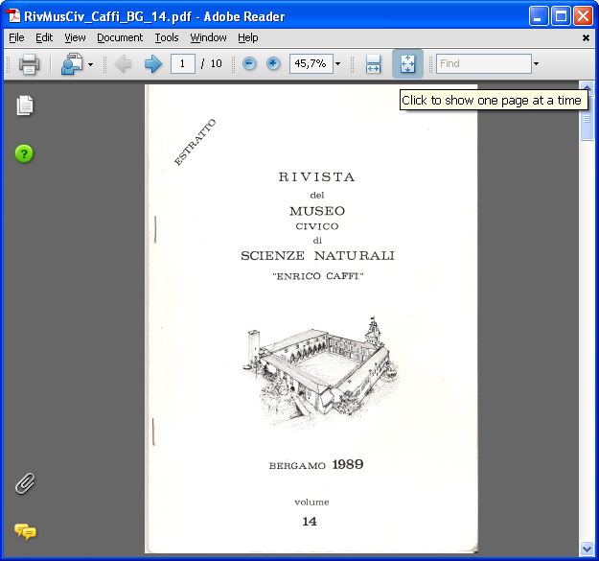Screen dimensions: 599x561
Task: Enable scrolling pages fit-width mode
Action: [x=373, y=64]
